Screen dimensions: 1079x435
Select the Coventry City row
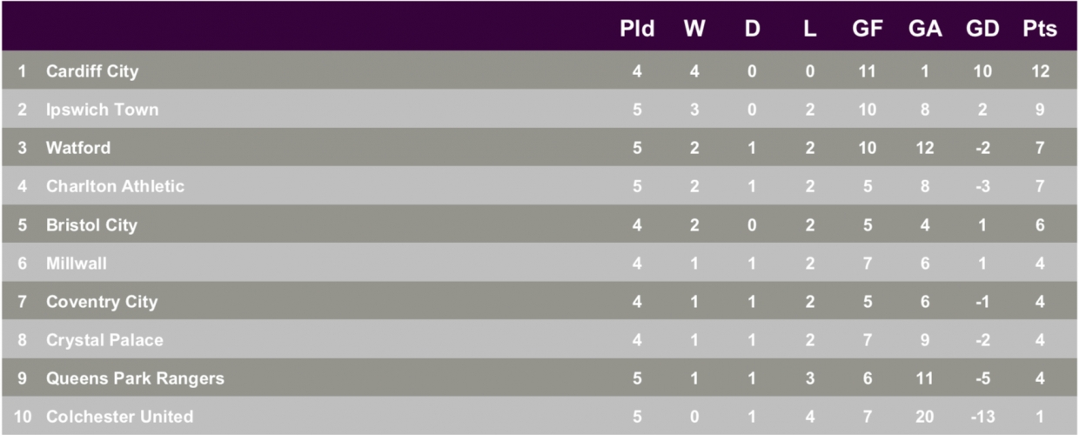(x=539, y=301)
